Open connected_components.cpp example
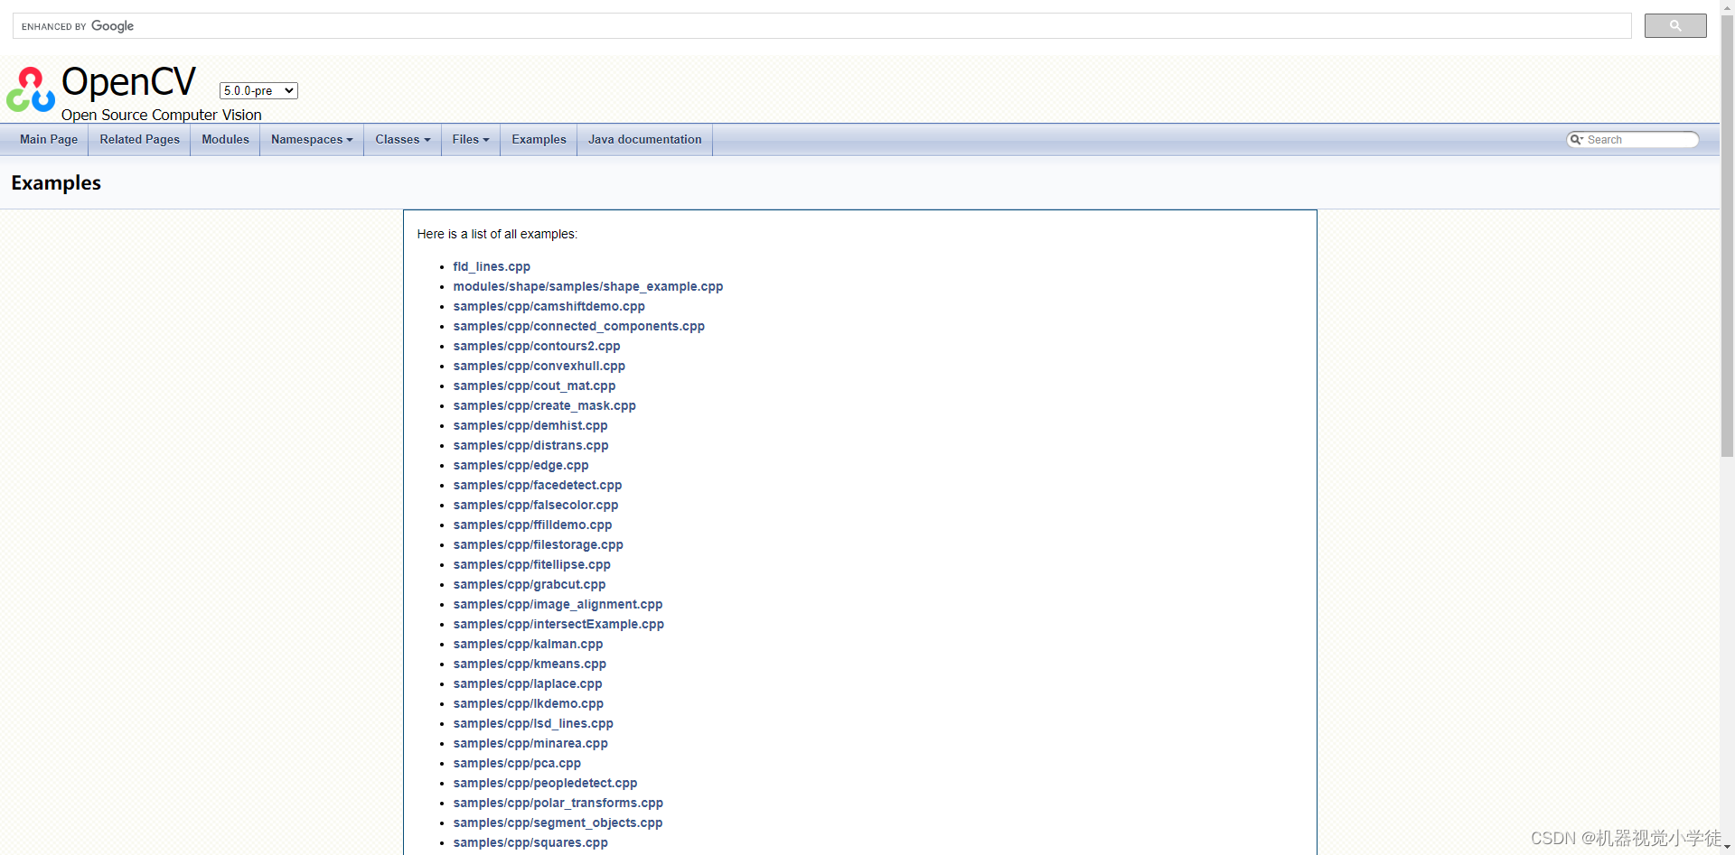Screen dimensions: 1735x855 (579, 326)
